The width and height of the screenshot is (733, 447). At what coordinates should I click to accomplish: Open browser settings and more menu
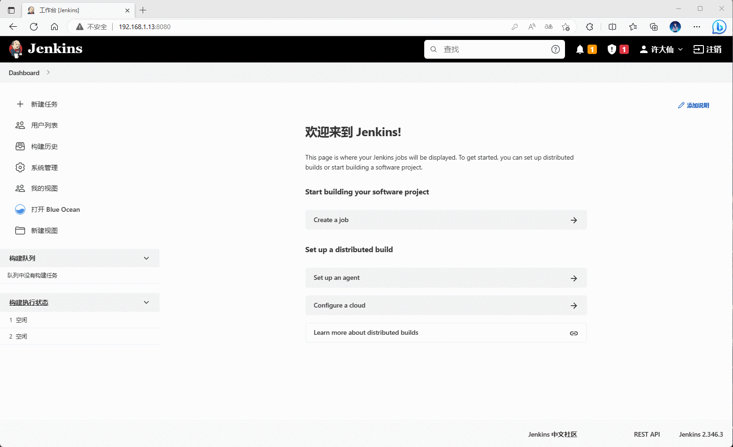coord(697,27)
